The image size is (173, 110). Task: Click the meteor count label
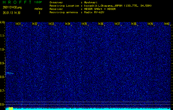[x=39, y=9]
